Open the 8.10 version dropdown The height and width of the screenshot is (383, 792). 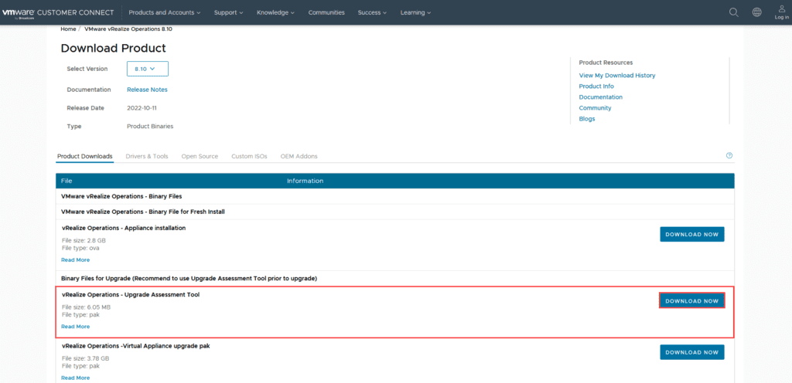tap(148, 69)
